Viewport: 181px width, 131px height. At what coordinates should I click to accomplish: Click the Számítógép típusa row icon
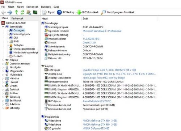(x=46, y=27)
